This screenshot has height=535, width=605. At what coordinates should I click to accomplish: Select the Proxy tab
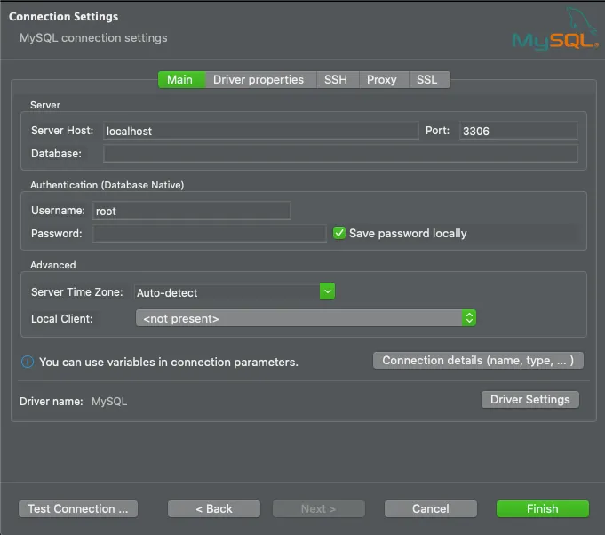(x=382, y=79)
